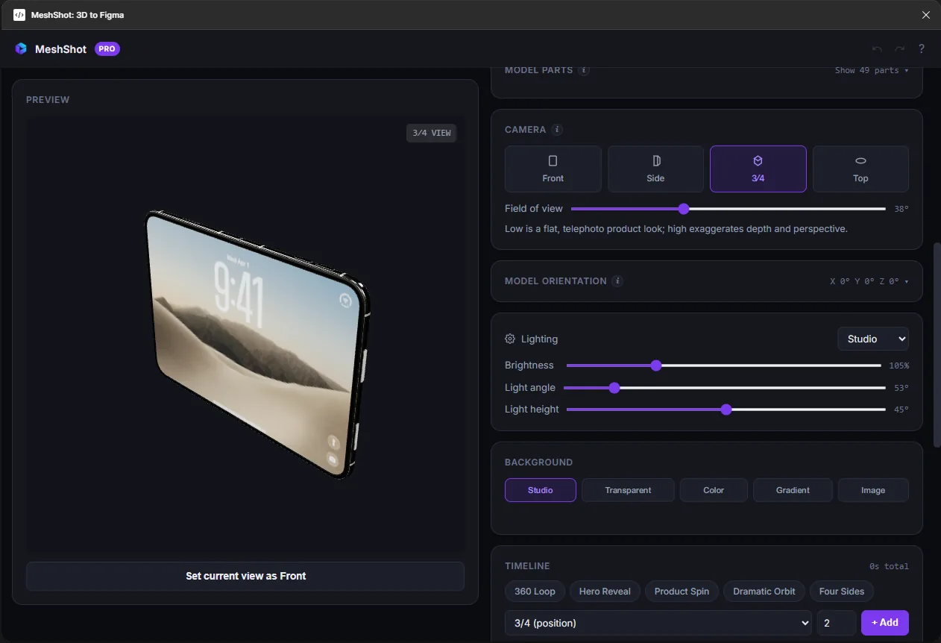This screenshot has height=643, width=941.
Task: Choose the Image background option
Action: pos(873,490)
